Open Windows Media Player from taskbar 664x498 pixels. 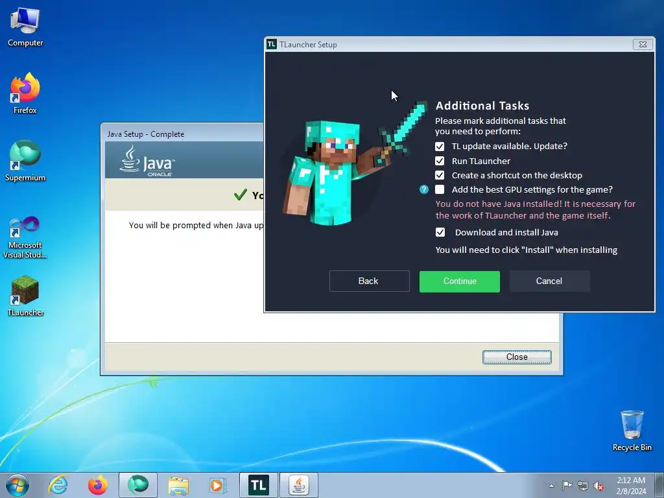point(218,485)
